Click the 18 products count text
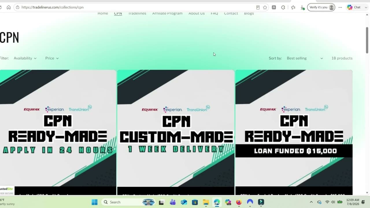 [x=342, y=58]
